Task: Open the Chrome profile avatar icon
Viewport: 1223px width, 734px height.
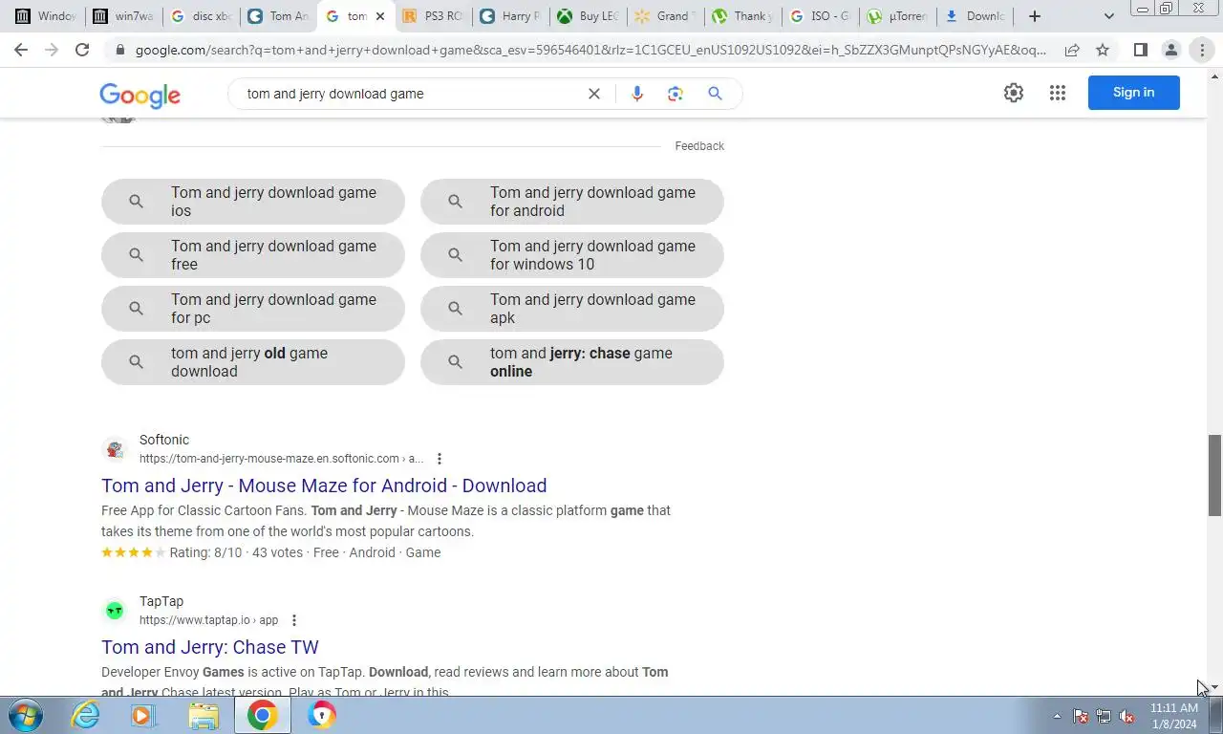Action: pyautogui.click(x=1170, y=50)
